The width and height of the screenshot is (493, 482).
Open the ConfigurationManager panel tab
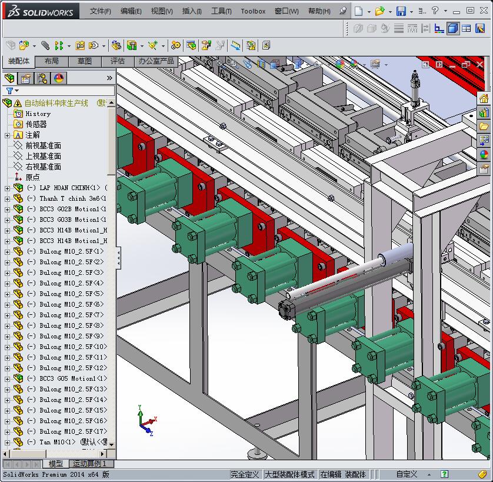tap(42, 78)
